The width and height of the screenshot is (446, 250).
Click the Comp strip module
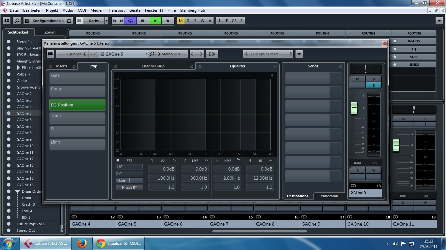tap(77, 91)
